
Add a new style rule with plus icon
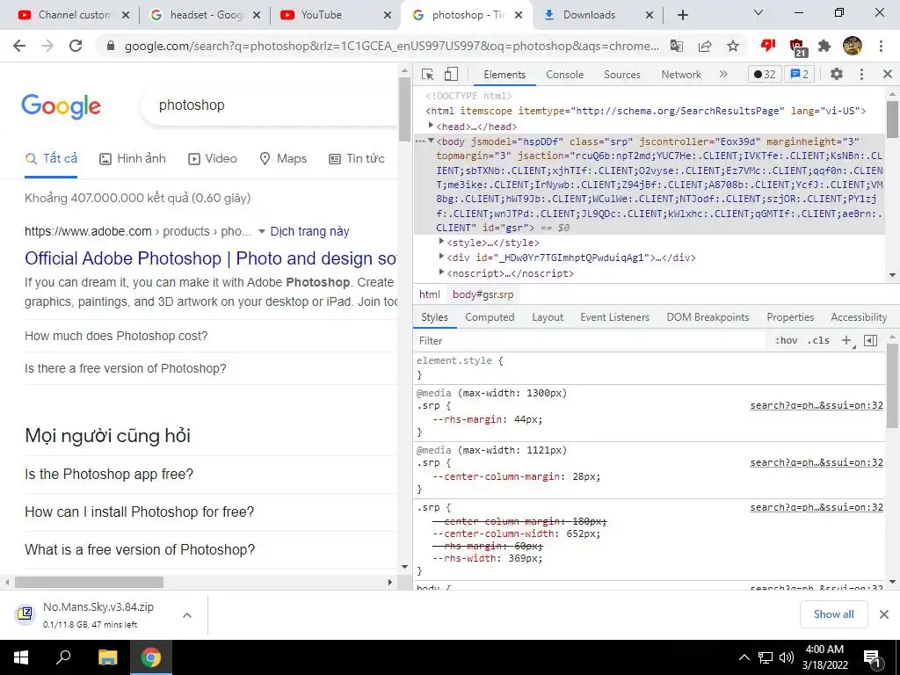[846, 340]
